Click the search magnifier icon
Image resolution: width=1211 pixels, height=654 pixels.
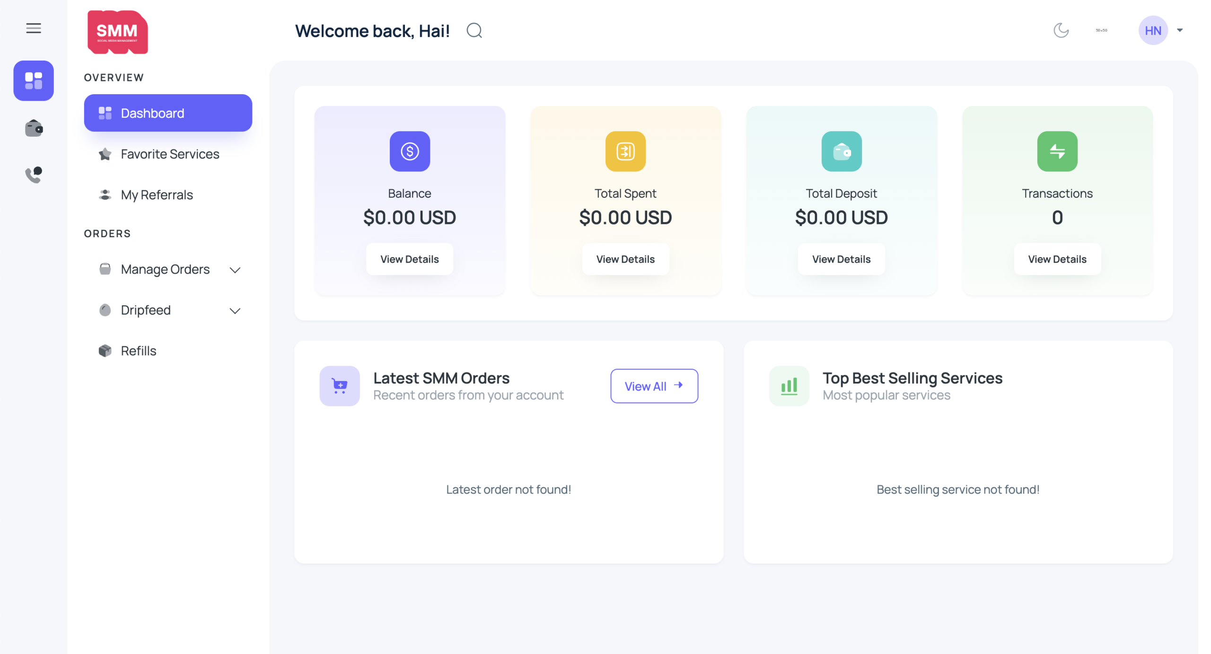474,31
